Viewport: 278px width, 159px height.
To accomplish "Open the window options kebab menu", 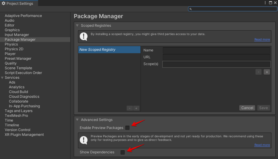I will point(265,3).
